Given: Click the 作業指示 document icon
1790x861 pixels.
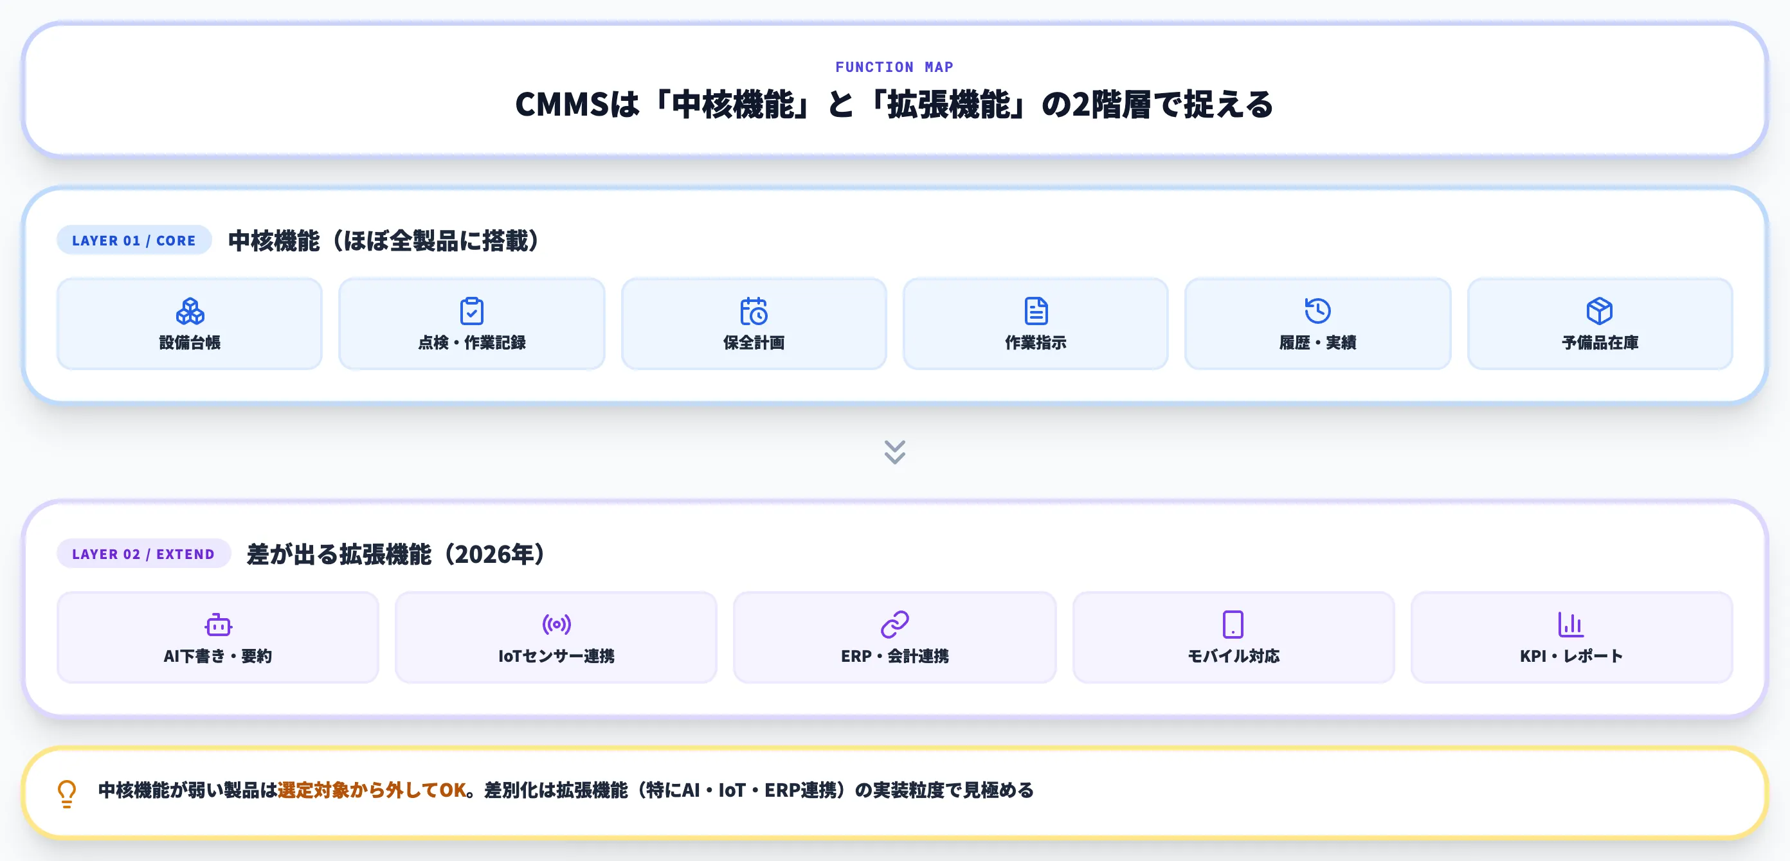Looking at the screenshot, I should pyautogui.click(x=1035, y=311).
